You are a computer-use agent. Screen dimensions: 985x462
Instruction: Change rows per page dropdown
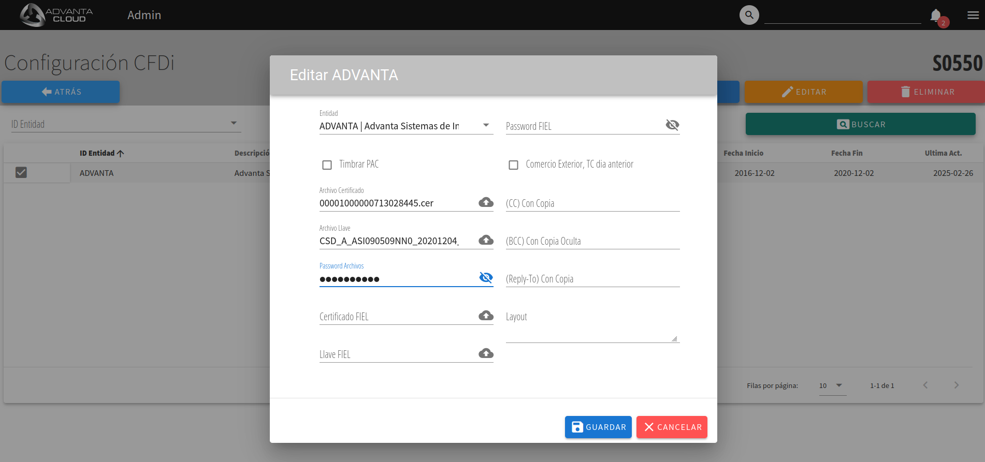pos(832,385)
